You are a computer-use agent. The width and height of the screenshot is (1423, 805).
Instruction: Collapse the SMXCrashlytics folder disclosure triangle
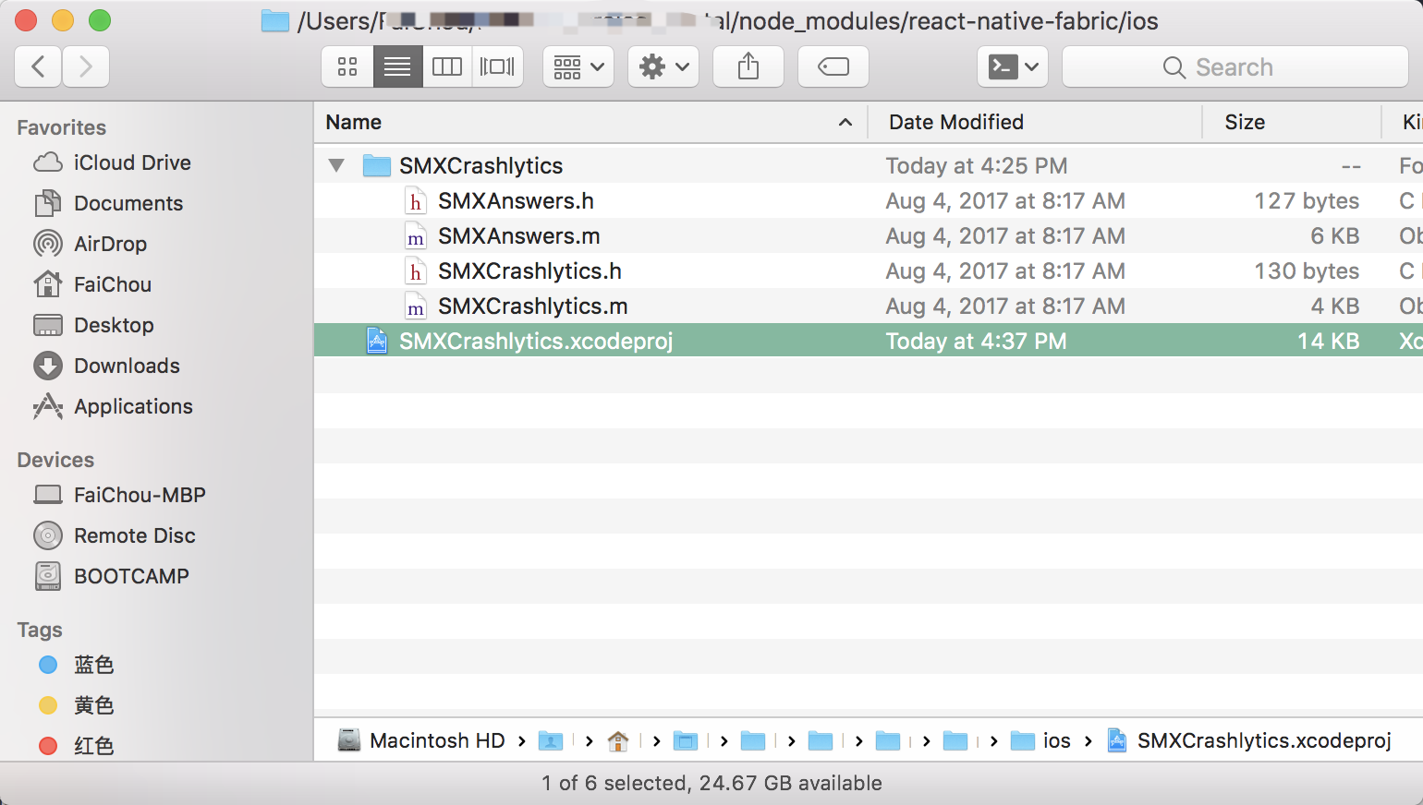coord(336,165)
